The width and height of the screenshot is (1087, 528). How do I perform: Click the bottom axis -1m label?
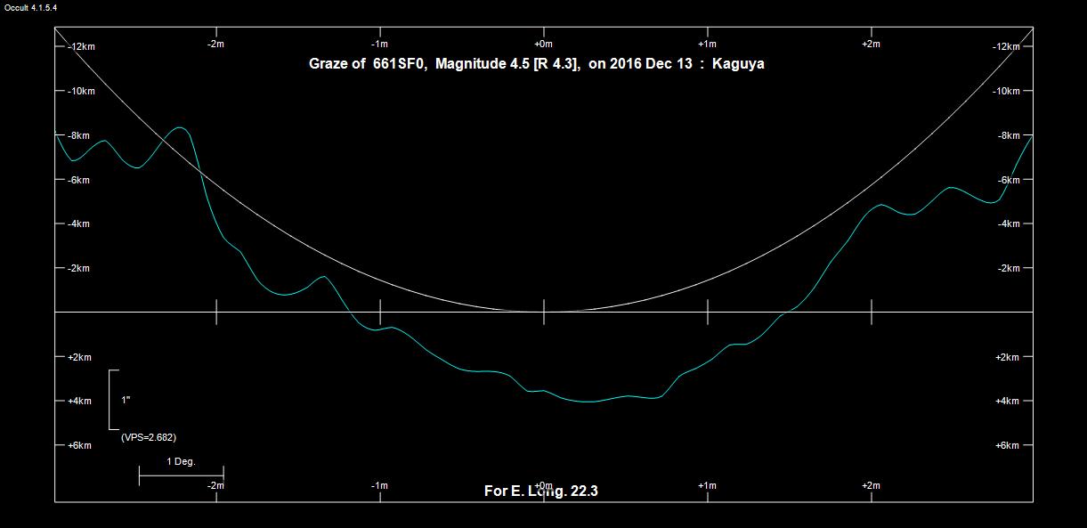coord(379,485)
